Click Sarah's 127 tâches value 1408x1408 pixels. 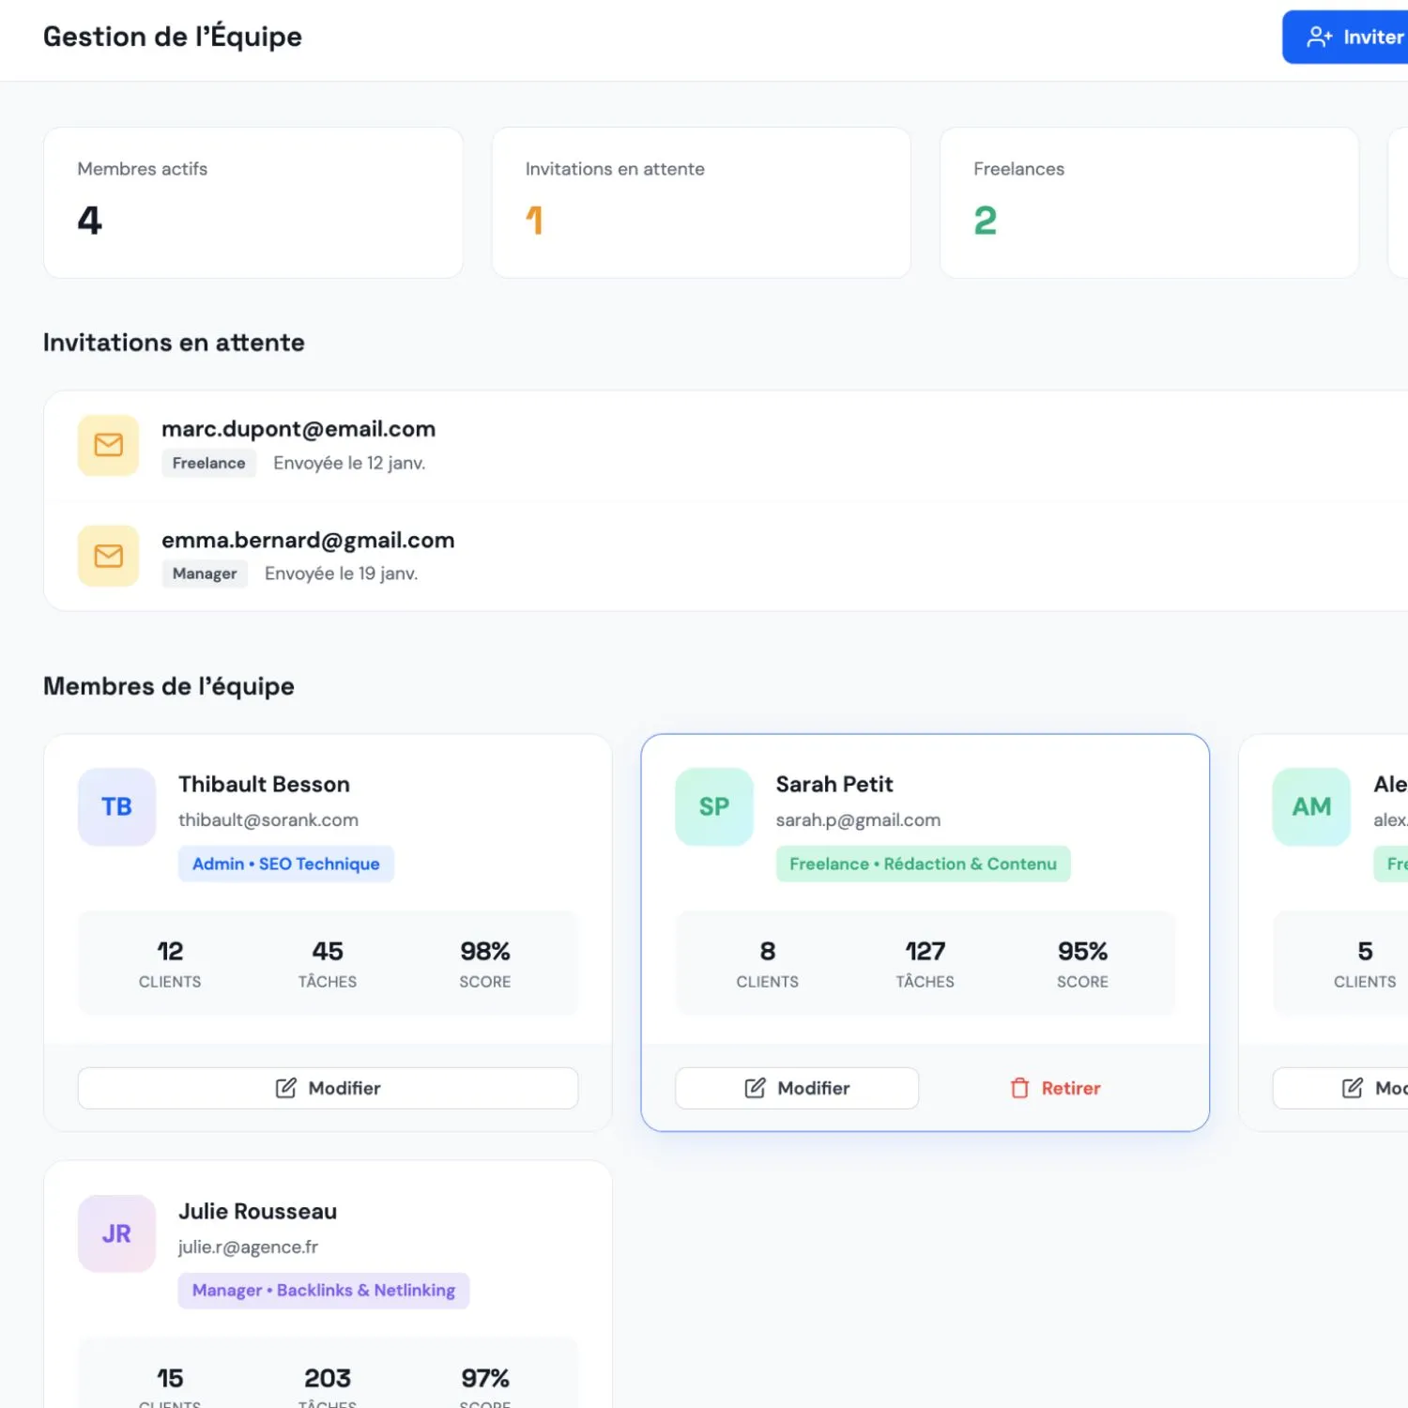coord(926,951)
